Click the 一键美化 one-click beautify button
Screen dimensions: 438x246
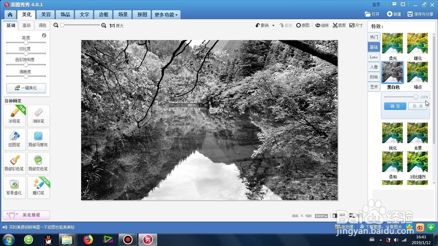point(26,88)
